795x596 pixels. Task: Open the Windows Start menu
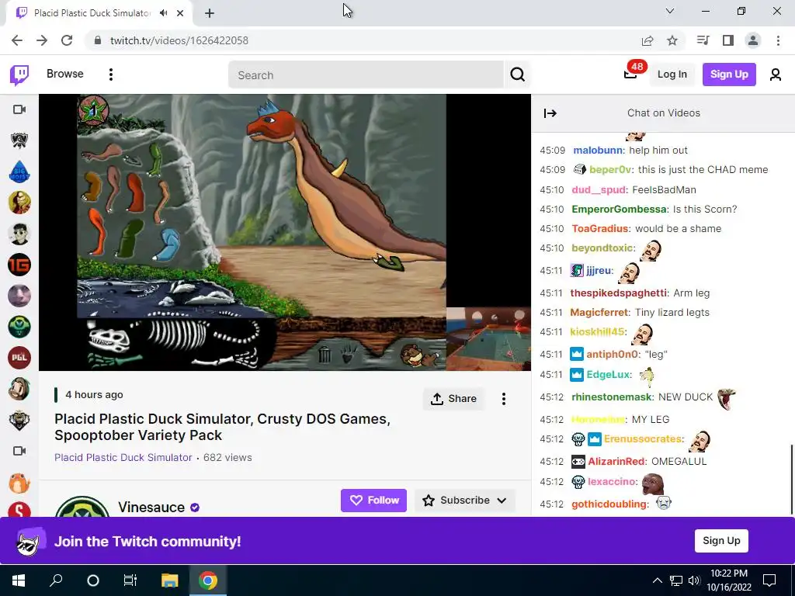pyautogui.click(x=19, y=580)
